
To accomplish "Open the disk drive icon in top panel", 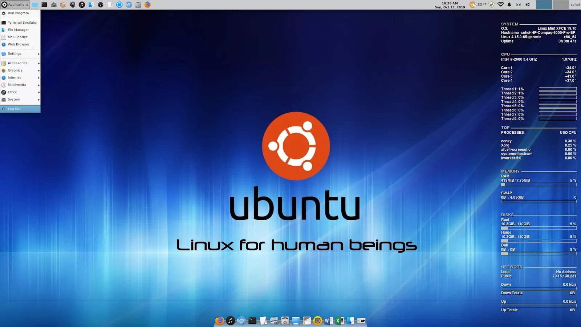I will [x=138, y=5].
